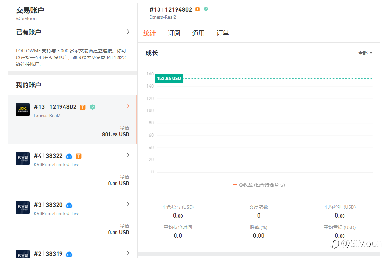This screenshot has height=258, width=386.
Task: Open the 全部 time range dropdown
Action: (365, 53)
